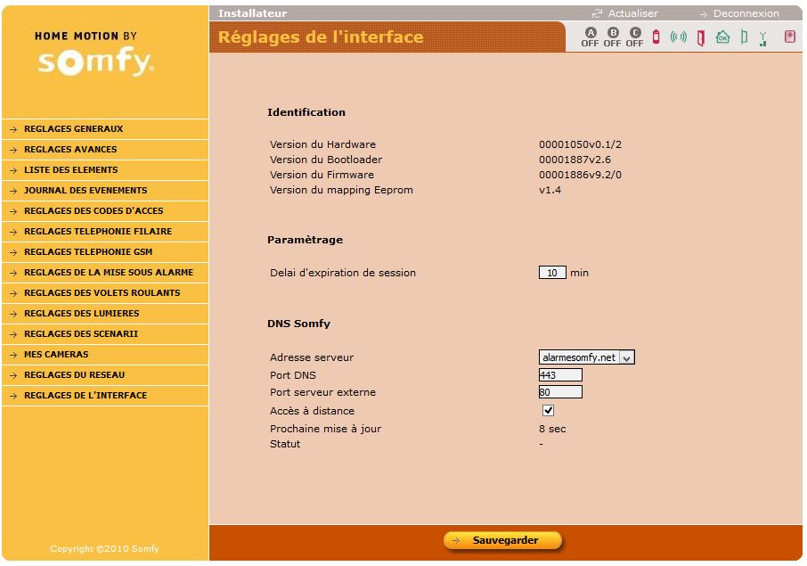This screenshot has height=566, width=807.
Task: Click the red open door icon
Action: click(x=701, y=37)
